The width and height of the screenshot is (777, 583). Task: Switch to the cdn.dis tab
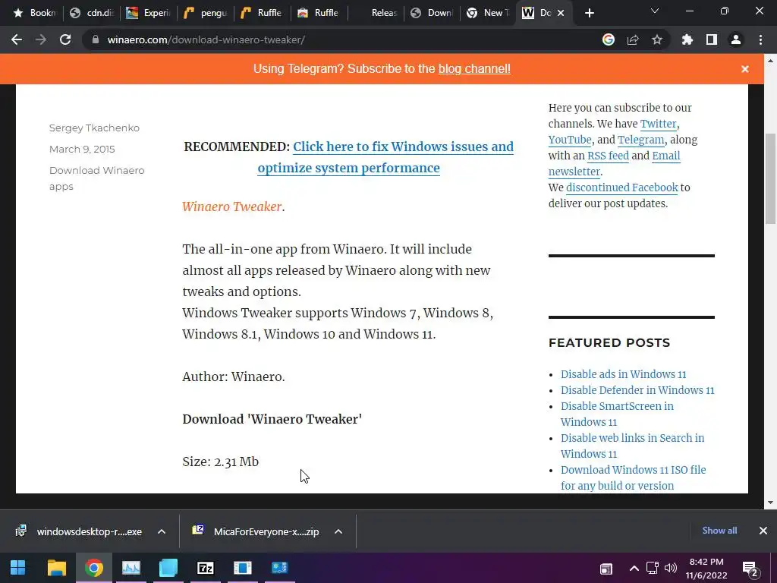[92, 13]
